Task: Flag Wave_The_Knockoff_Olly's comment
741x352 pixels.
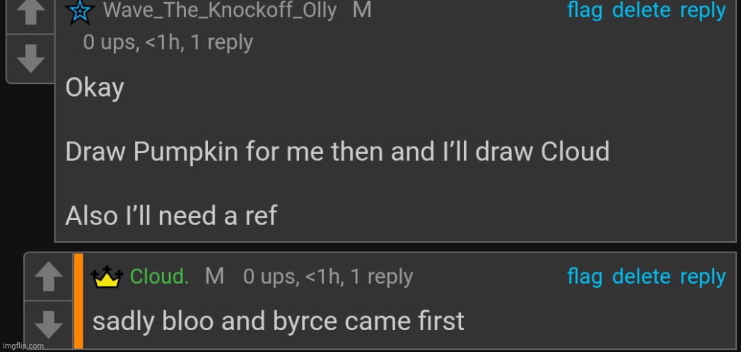Action: coord(585,11)
